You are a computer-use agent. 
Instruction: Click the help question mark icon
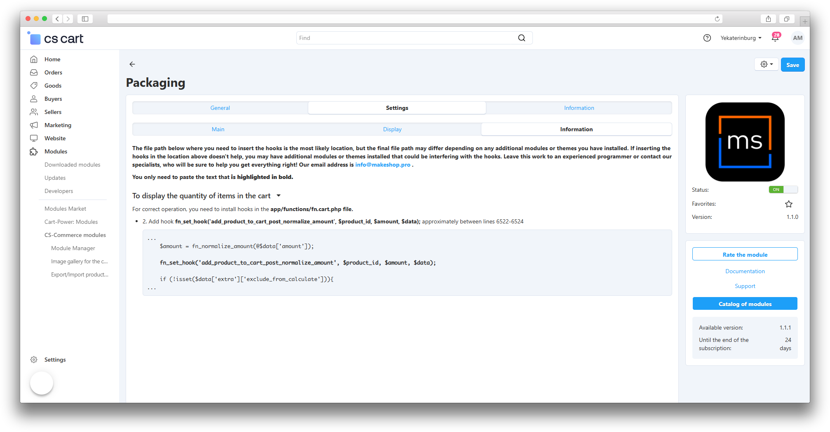(x=707, y=38)
